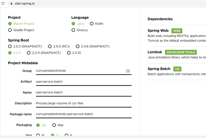Viewport: 206px width, 138px height.
Task: Click the Group input field
Action: (x=79, y=71)
